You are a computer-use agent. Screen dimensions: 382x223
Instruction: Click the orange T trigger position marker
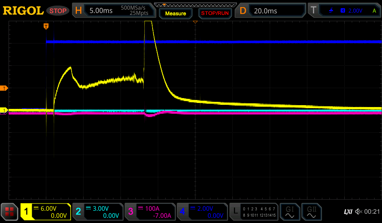click(46, 26)
